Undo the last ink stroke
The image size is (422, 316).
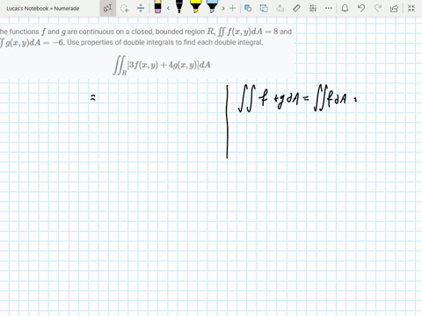pyautogui.click(x=361, y=8)
